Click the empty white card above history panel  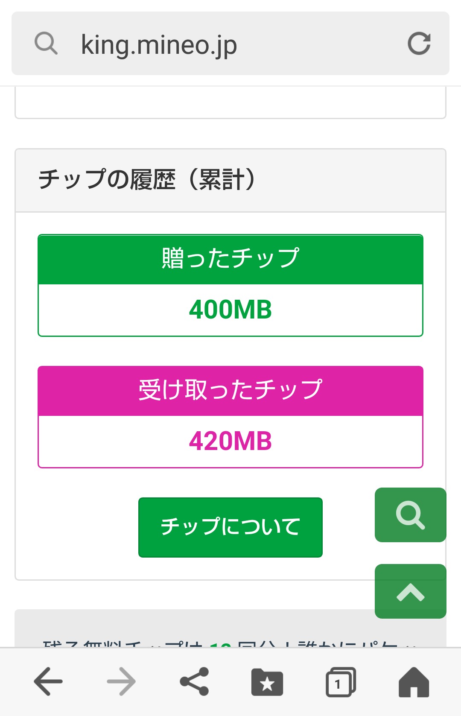[x=230, y=102]
